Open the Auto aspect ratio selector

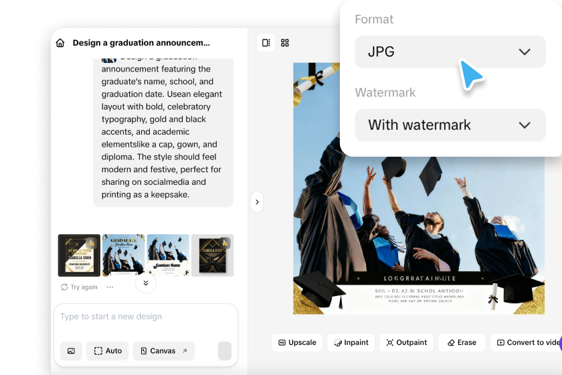(108, 351)
